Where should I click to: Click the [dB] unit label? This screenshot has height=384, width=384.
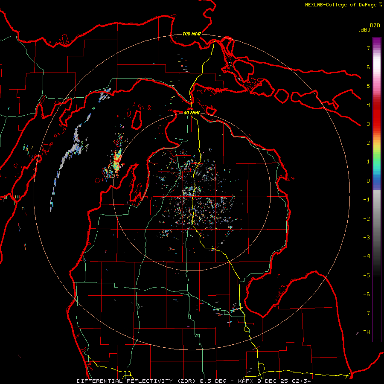point(364,29)
